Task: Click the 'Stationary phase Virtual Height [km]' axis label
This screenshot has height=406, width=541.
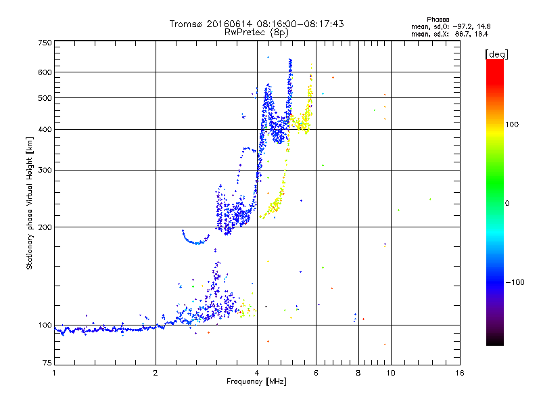Action: click(x=29, y=203)
